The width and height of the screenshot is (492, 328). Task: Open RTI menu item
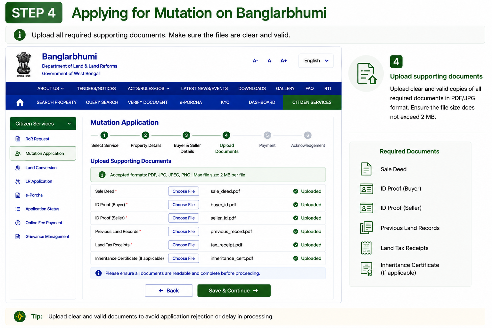(x=327, y=88)
